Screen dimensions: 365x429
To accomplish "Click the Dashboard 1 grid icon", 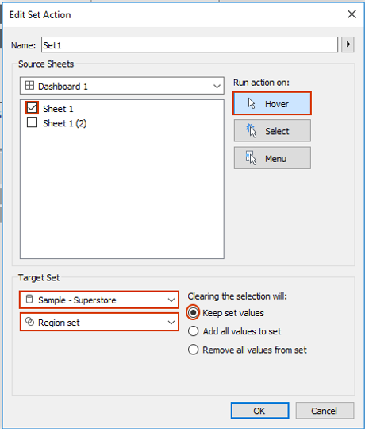I will (29, 86).
